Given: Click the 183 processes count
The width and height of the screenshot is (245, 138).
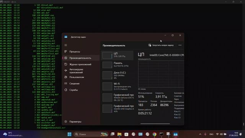Looking at the screenshot, I should (140, 105).
